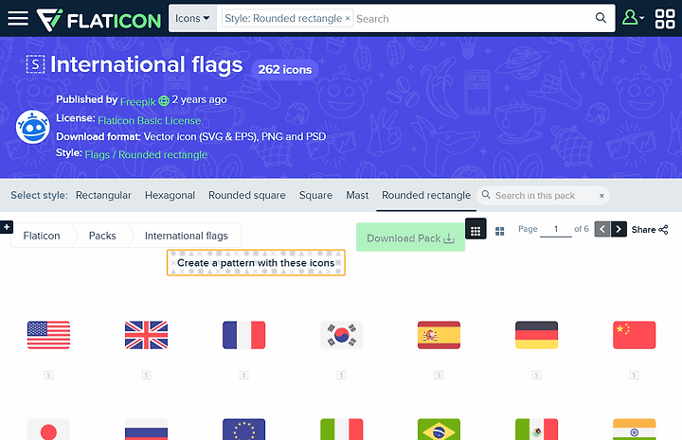The width and height of the screenshot is (682, 440).
Task: Open the hamburger menu
Action: pyautogui.click(x=18, y=18)
